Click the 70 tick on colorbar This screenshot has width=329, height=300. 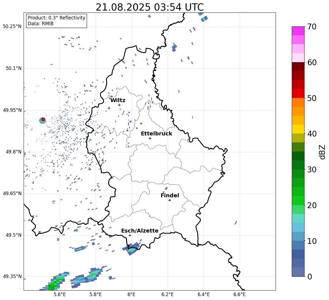pyautogui.click(x=312, y=27)
